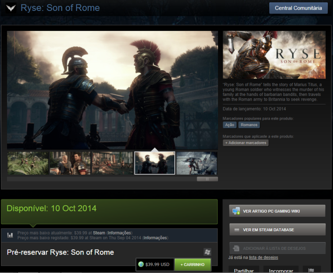Open the Steam store link in lowest price
Screen dimensions: 333x273
[99, 233]
